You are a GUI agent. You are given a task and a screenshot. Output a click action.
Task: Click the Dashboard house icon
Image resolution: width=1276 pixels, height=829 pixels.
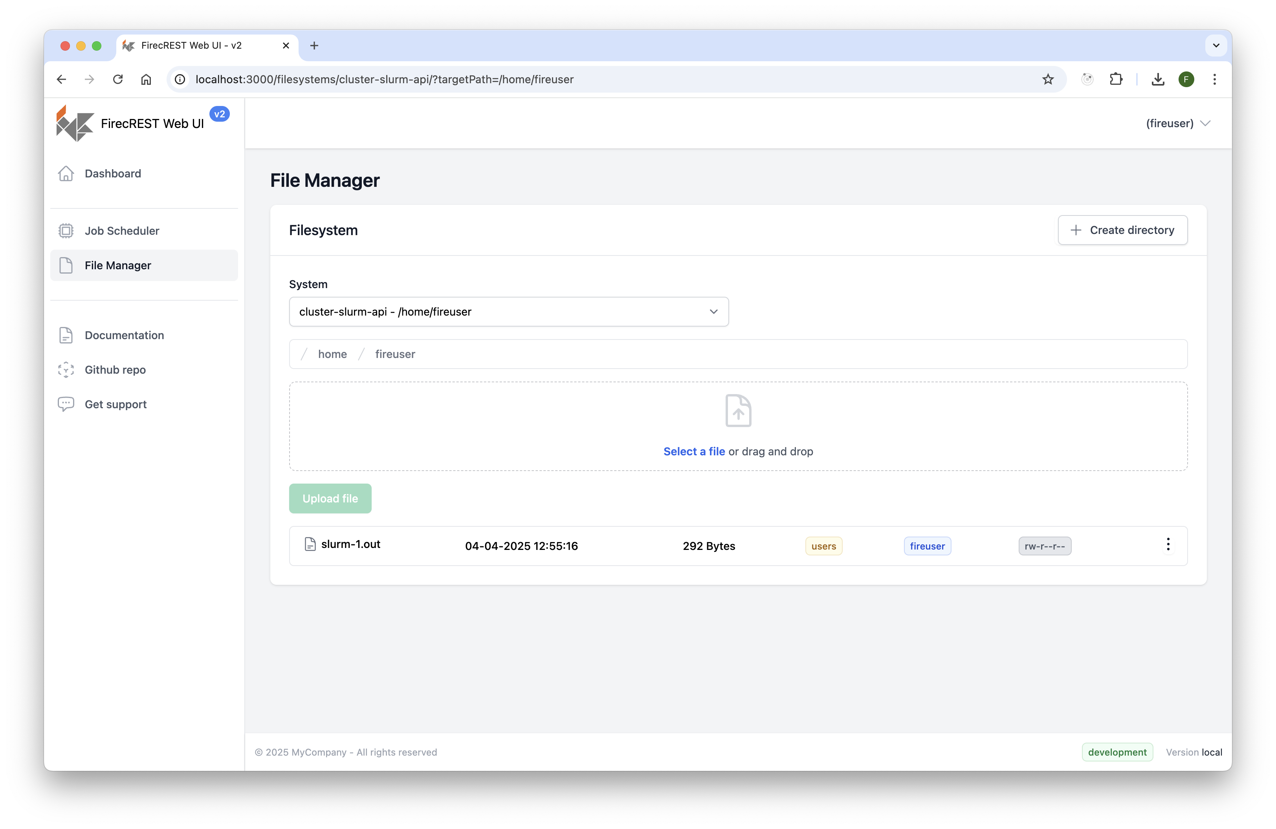[x=66, y=173]
